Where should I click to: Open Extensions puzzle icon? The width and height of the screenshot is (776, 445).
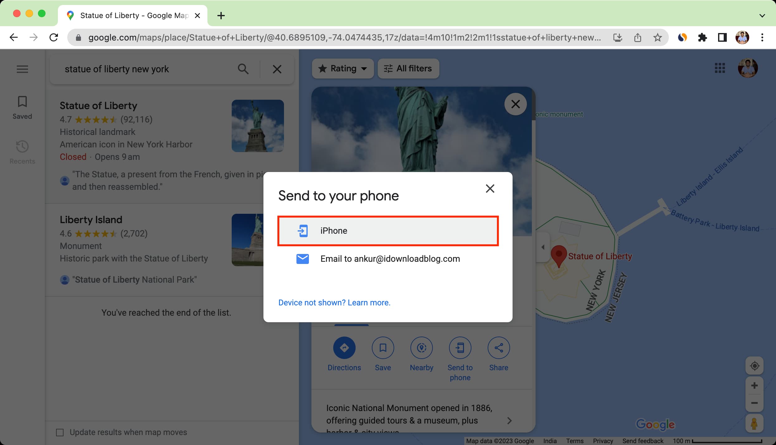click(702, 38)
